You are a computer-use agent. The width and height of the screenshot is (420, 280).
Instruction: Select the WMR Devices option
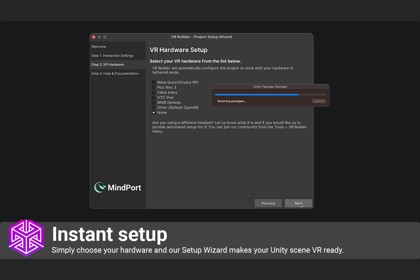tap(166, 103)
